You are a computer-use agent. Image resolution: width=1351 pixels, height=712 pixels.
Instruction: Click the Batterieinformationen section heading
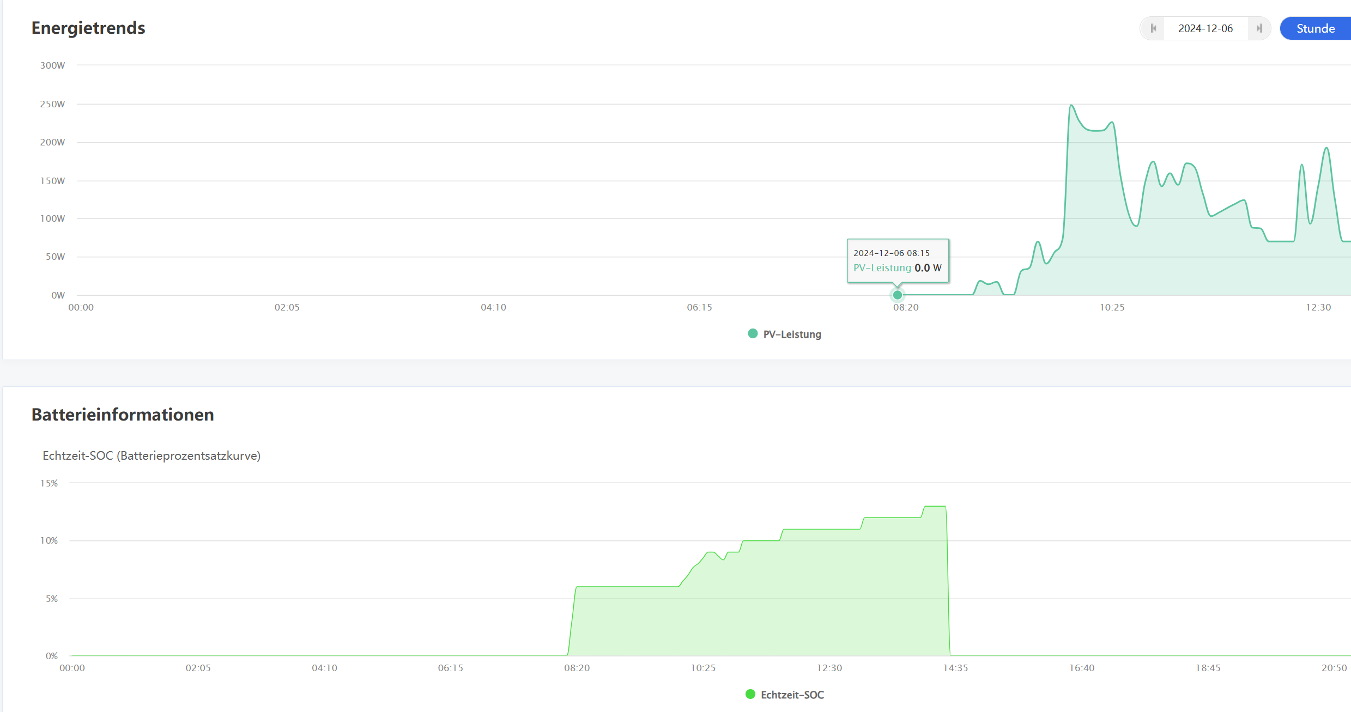click(123, 415)
